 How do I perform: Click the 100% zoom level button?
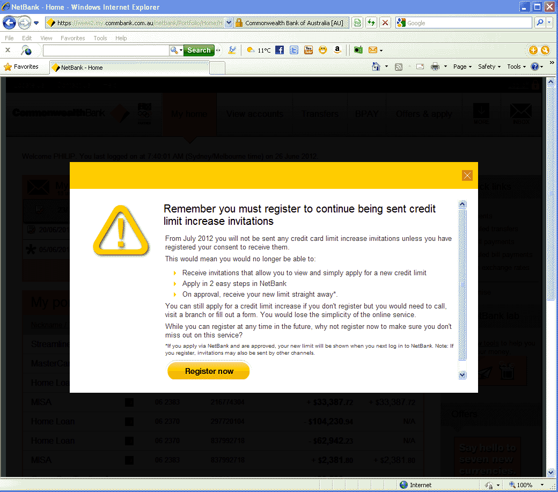tap(520, 485)
